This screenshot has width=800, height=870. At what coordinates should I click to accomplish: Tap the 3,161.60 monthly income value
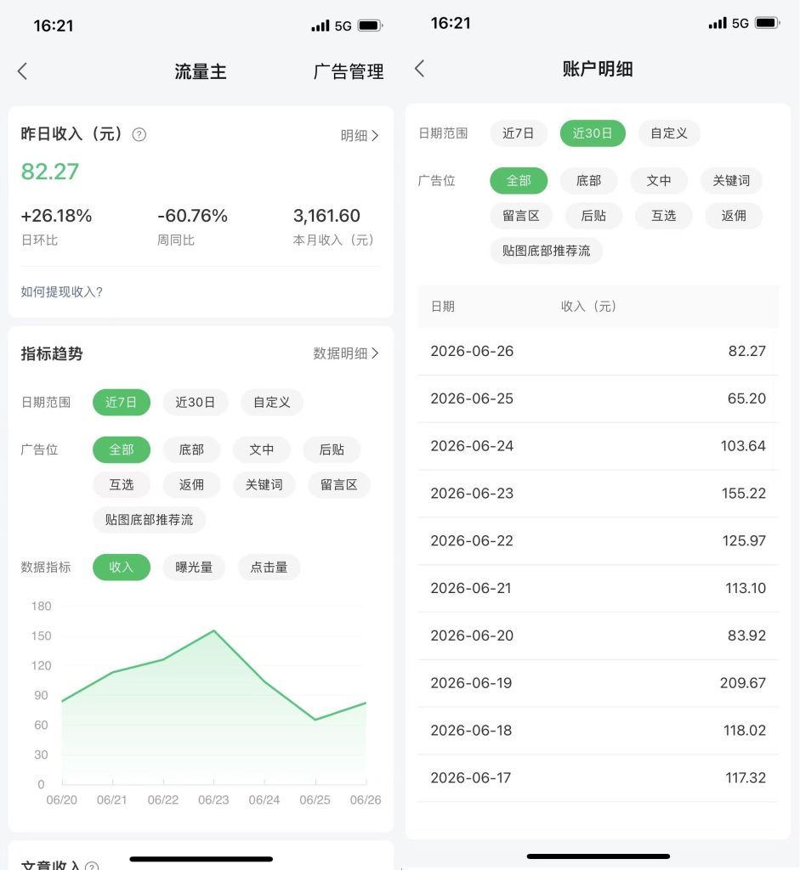click(x=326, y=215)
